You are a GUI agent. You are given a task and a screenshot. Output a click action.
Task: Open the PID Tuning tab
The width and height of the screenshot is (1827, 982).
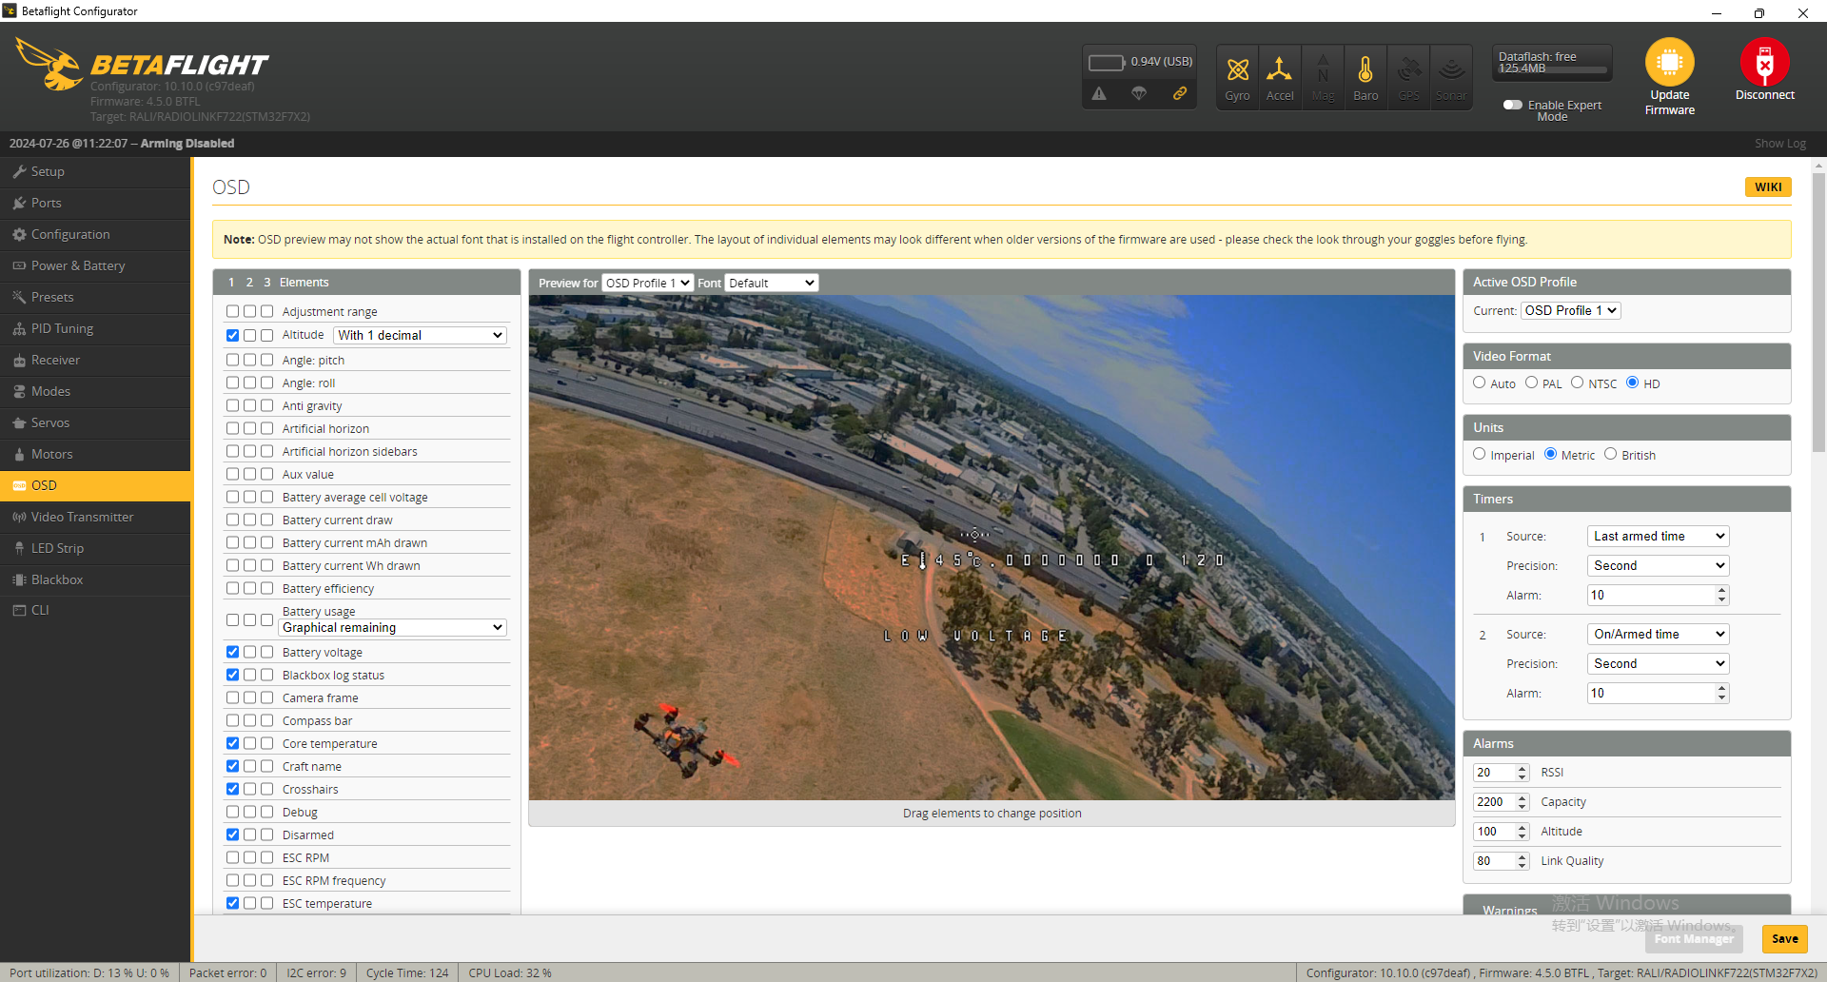point(62,328)
